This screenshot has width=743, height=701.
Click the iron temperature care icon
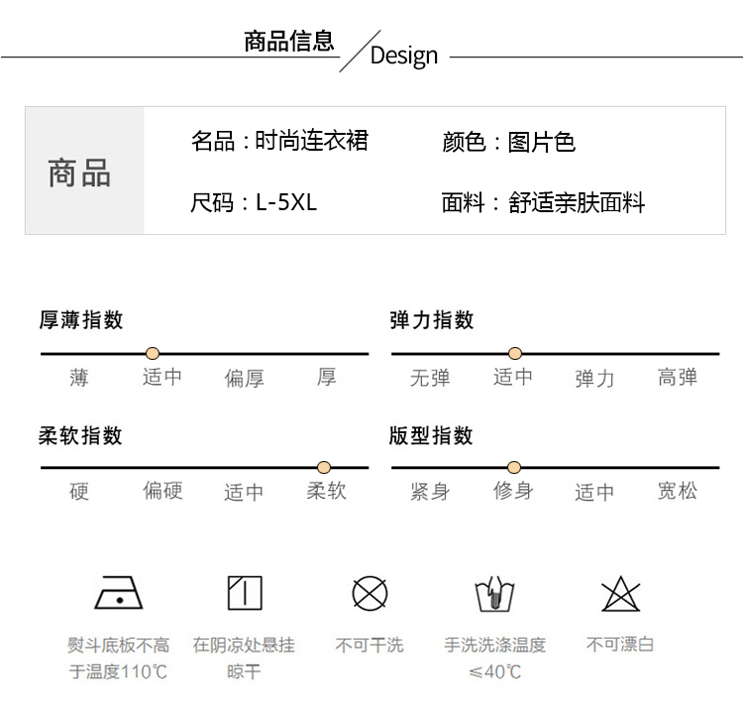point(119,594)
